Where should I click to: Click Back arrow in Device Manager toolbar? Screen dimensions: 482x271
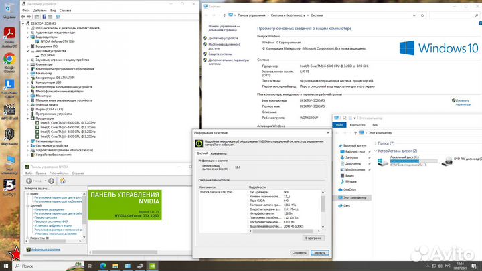click(x=23, y=17)
